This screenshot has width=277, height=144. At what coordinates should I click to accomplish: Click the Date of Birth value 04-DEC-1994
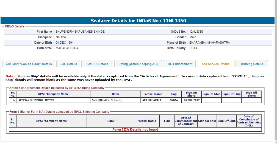pos(65,43)
